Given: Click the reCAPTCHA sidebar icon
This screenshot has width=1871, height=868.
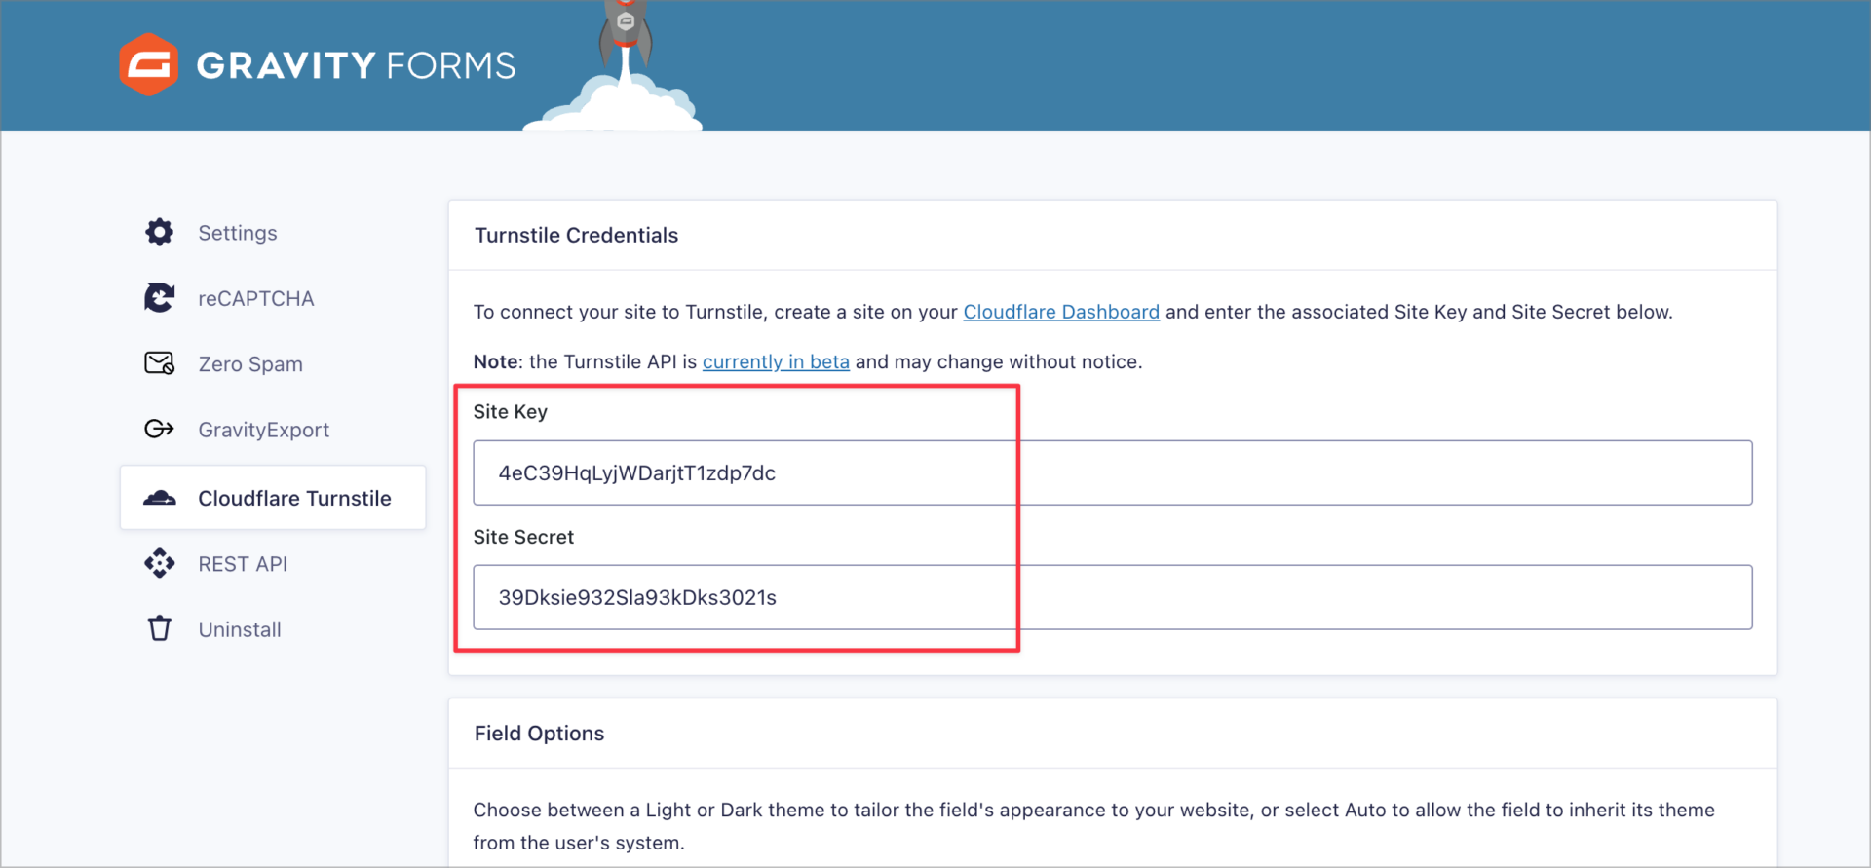Looking at the screenshot, I should tap(160, 298).
